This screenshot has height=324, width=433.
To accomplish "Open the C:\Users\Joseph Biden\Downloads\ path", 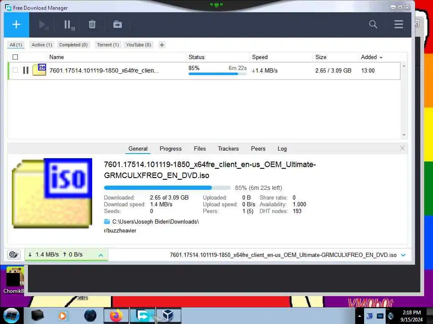I will pyautogui.click(x=156, y=222).
